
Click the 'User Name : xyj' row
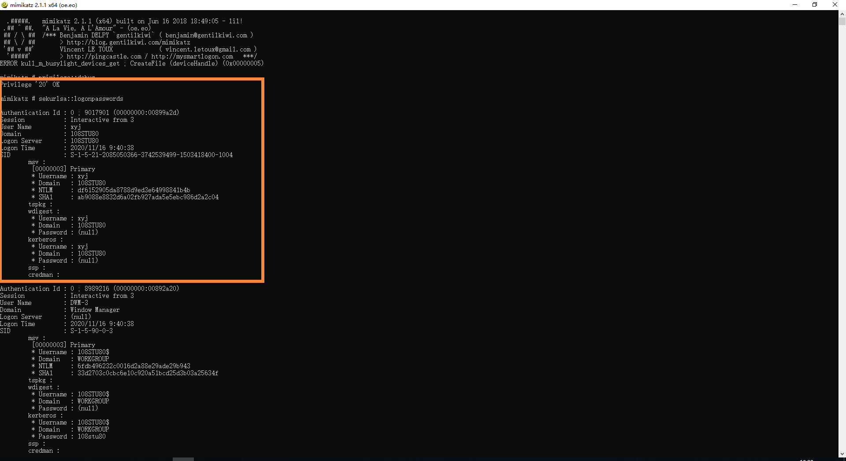click(41, 127)
